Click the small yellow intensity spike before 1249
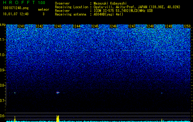The height and width of the screenshot is (122, 193). [162, 120]
